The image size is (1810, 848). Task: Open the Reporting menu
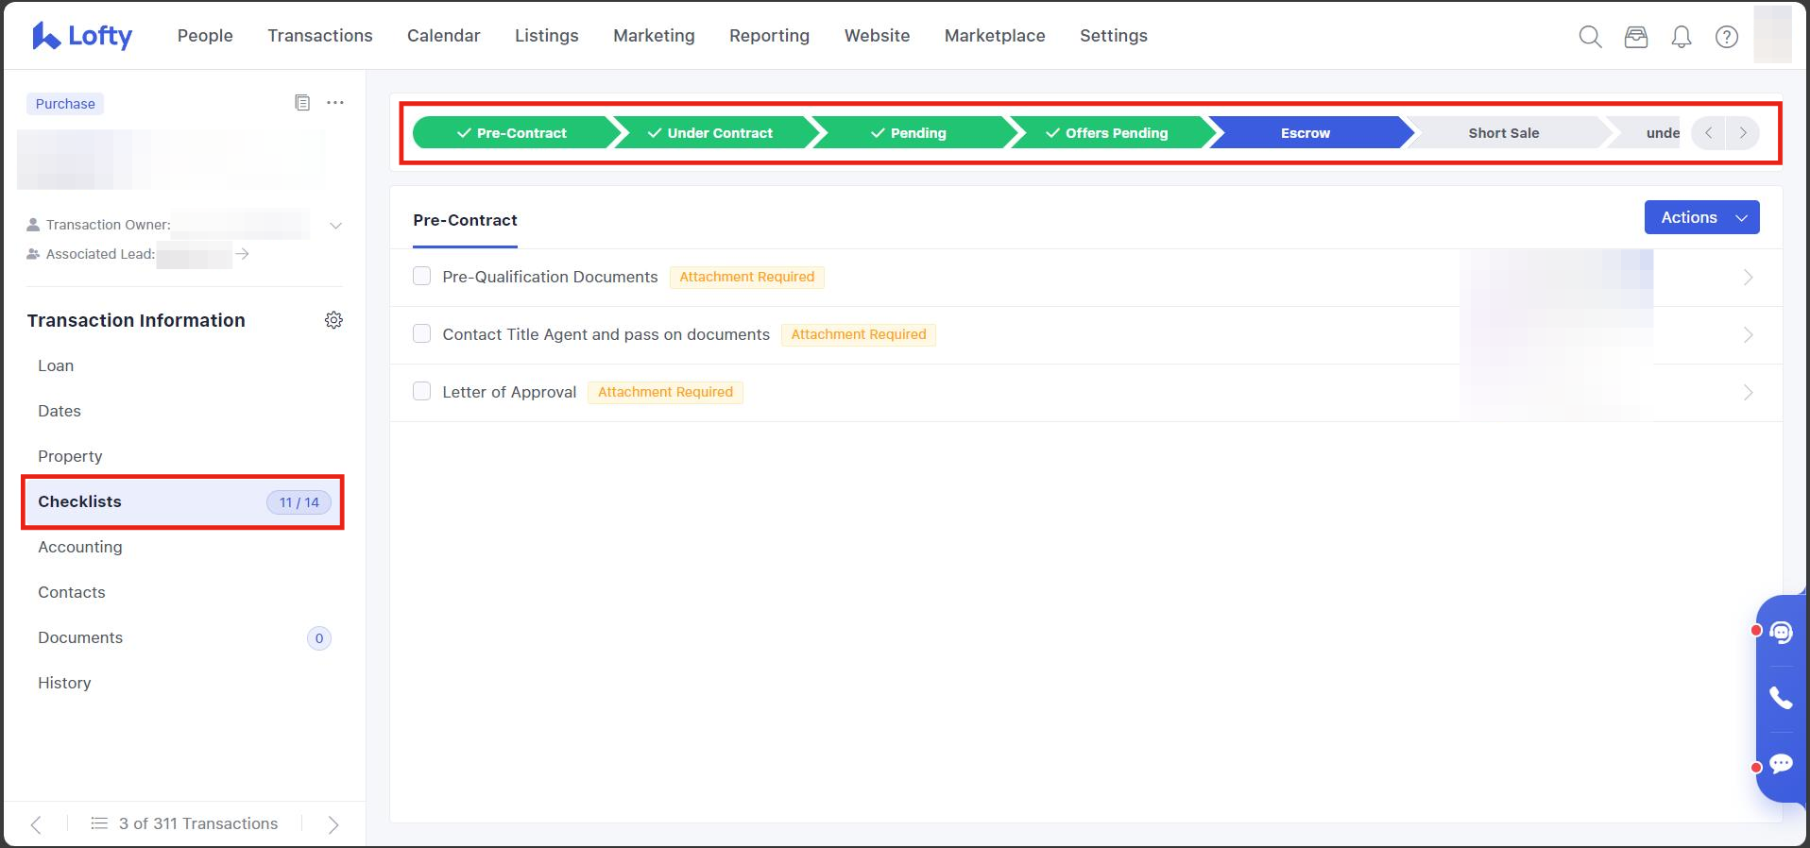click(769, 36)
